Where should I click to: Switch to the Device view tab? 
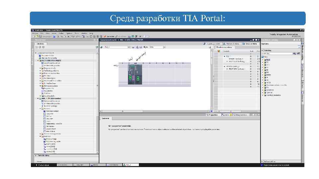250,44
